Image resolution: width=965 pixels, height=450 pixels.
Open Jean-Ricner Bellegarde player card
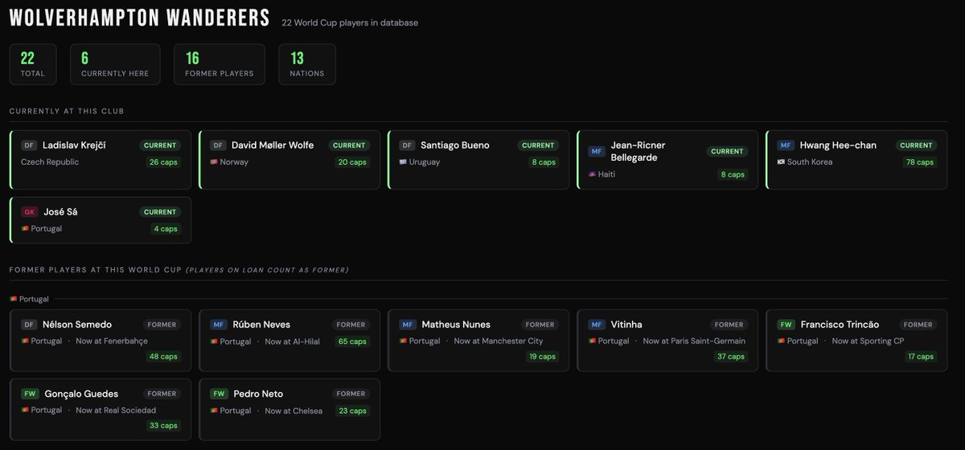(667, 160)
